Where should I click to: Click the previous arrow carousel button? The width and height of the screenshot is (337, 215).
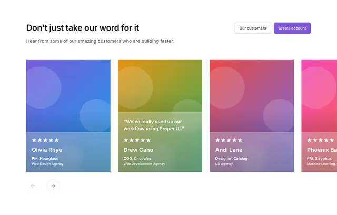tap(33, 186)
